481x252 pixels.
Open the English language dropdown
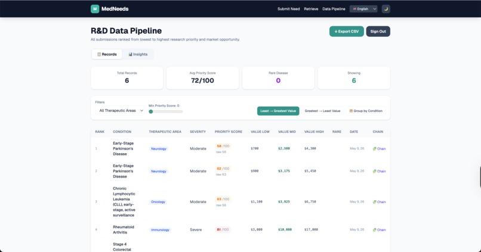[363, 9]
